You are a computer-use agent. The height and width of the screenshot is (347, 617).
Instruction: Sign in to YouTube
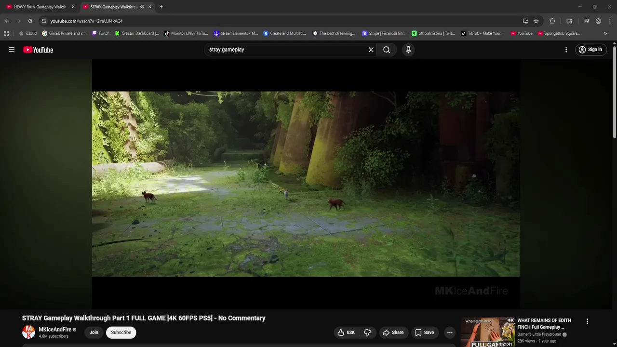tap(590, 50)
